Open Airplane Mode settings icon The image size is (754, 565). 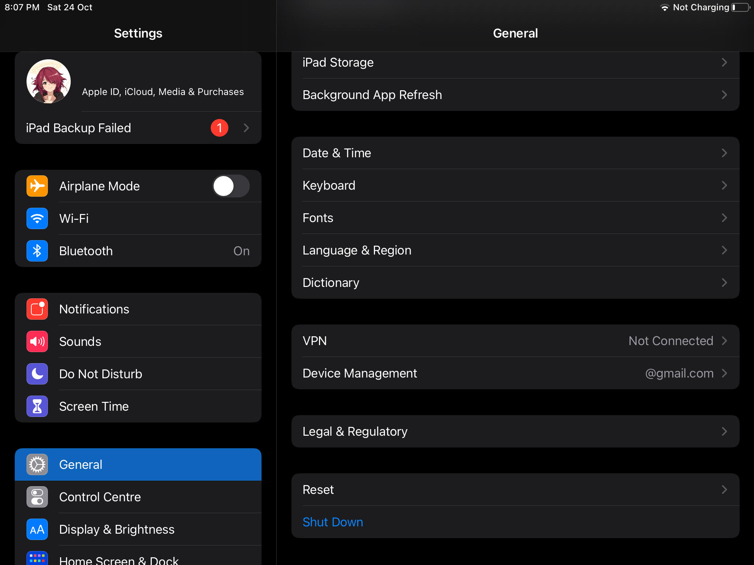click(37, 186)
